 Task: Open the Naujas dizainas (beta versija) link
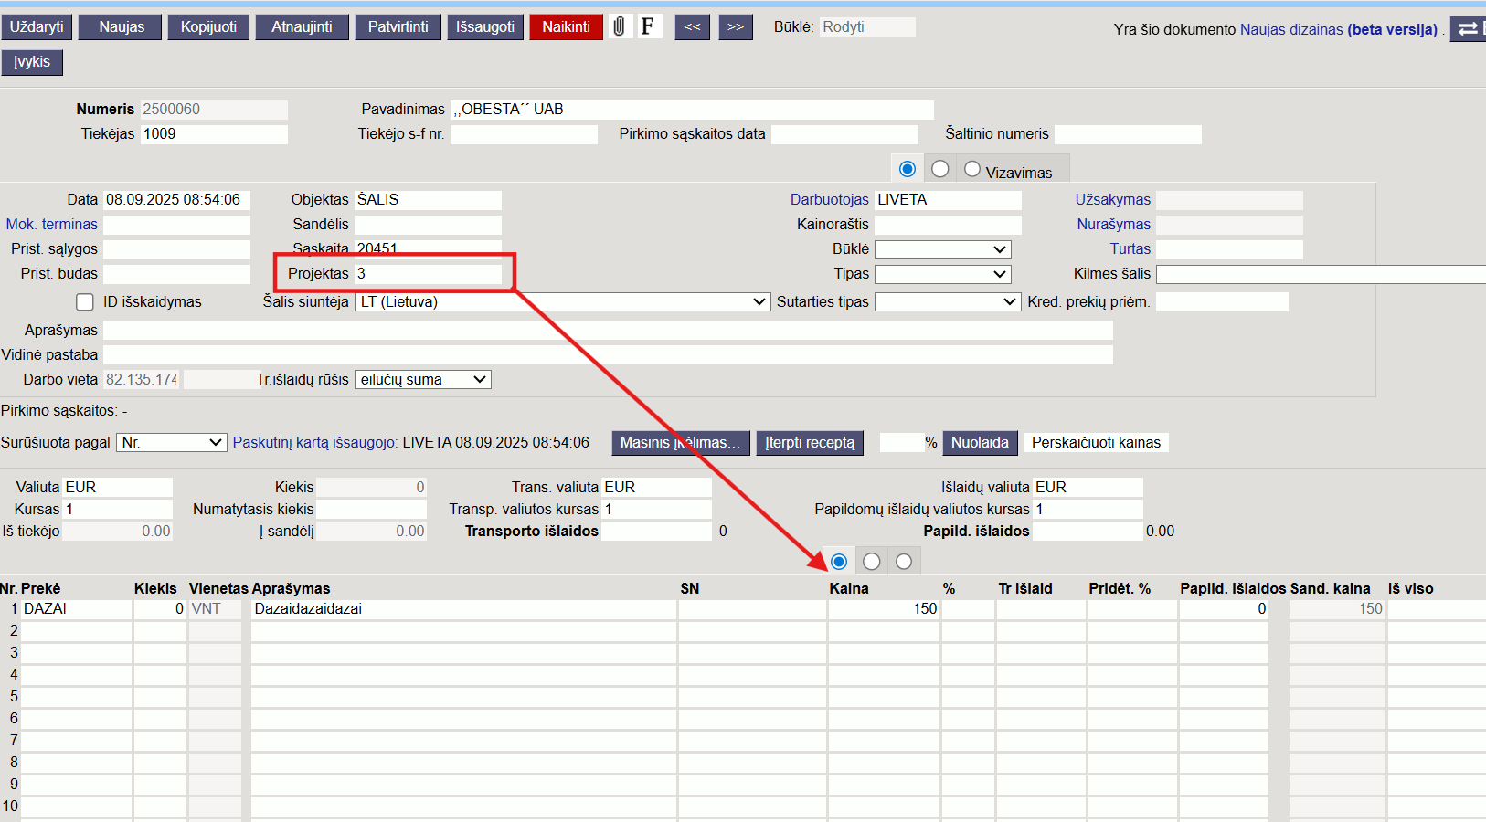[x=1339, y=29]
